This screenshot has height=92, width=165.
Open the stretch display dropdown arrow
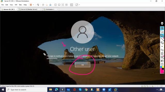pos(79,5)
